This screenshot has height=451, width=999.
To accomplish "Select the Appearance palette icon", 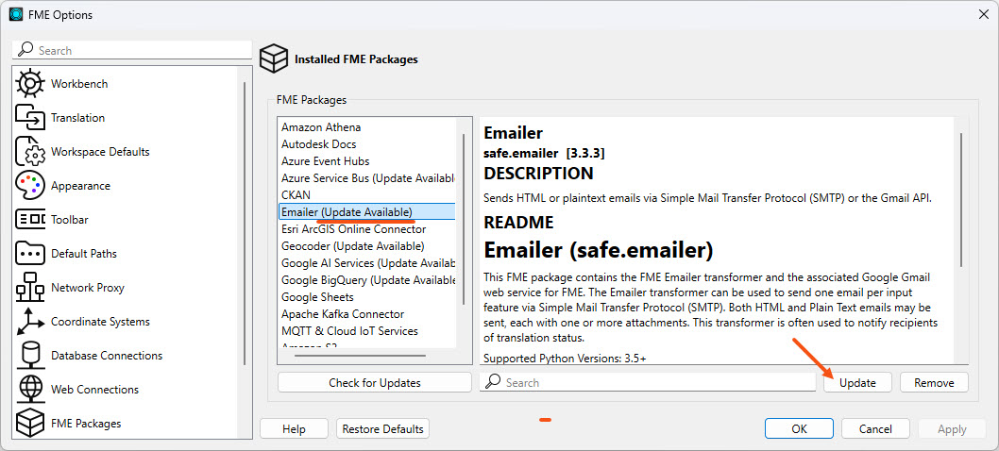I will (29, 185).
